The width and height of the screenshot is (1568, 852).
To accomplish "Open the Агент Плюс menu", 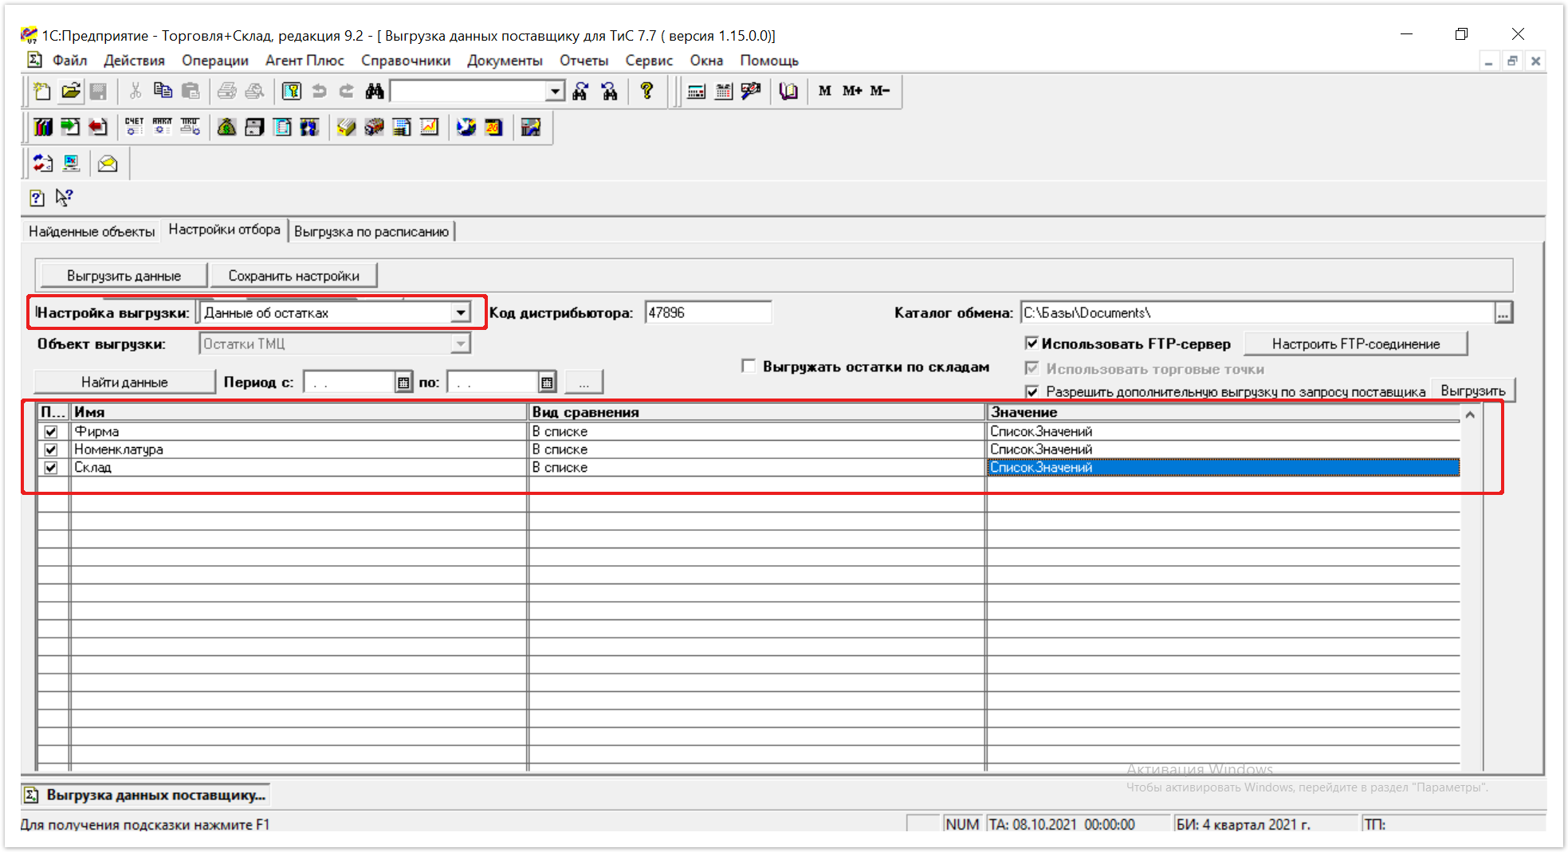I will click(305, 61).
